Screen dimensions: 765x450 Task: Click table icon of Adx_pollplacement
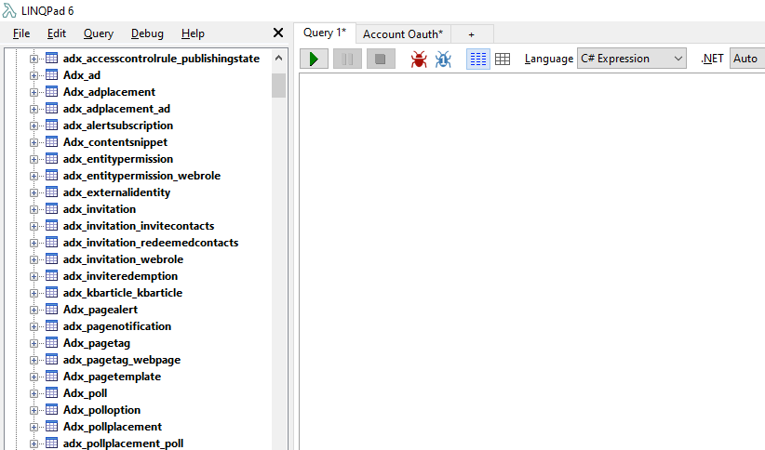52,426
